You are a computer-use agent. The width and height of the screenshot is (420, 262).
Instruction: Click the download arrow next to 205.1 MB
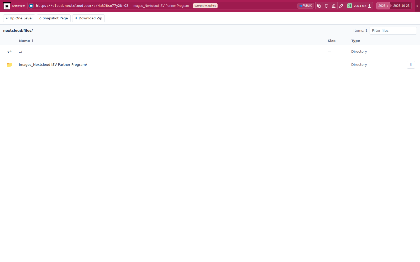tap(369, 6)
